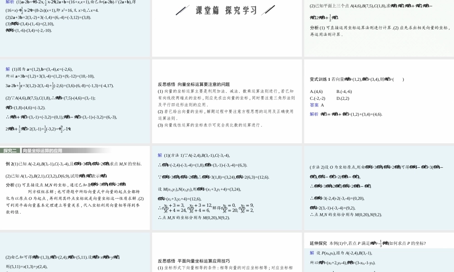454x272 pixels.
Task: Click the left pen stroke decoration beside the title
Action: [x=182, y=10]
